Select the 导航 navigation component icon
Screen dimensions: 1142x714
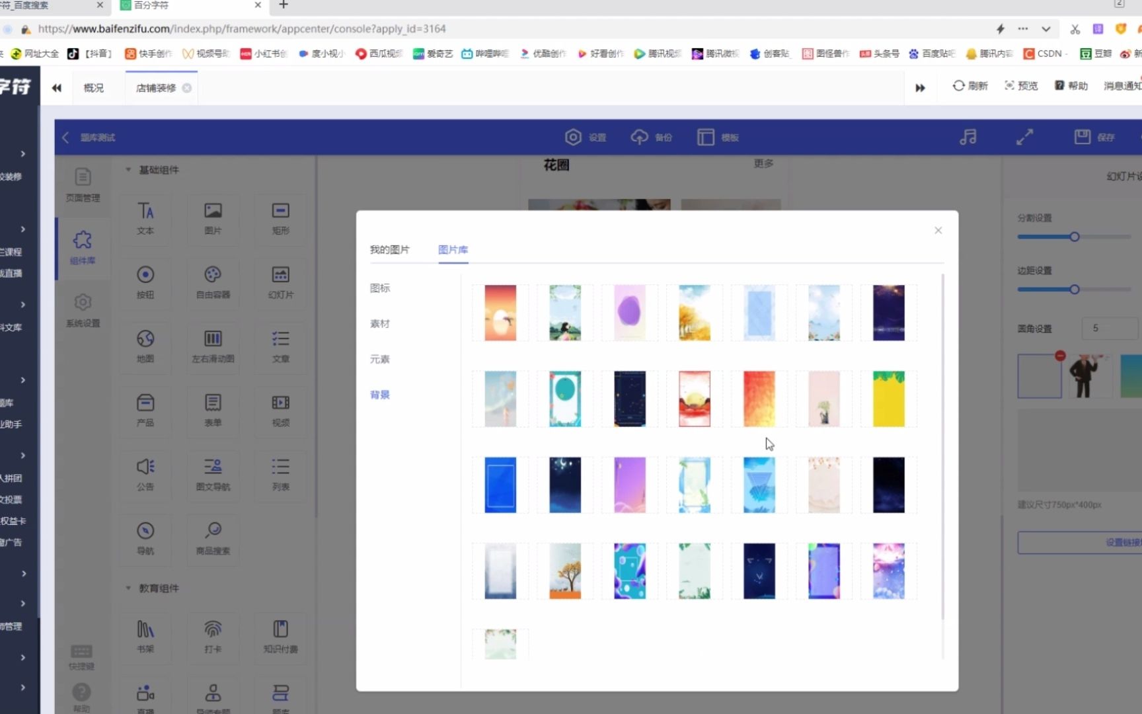(x=145, y=539)
